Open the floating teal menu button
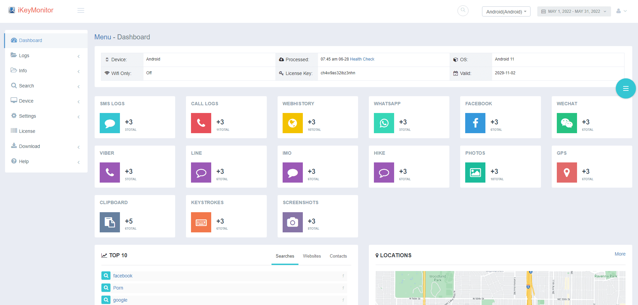The height and width of the screenshot is (305, 638). [x=626, y=88]
